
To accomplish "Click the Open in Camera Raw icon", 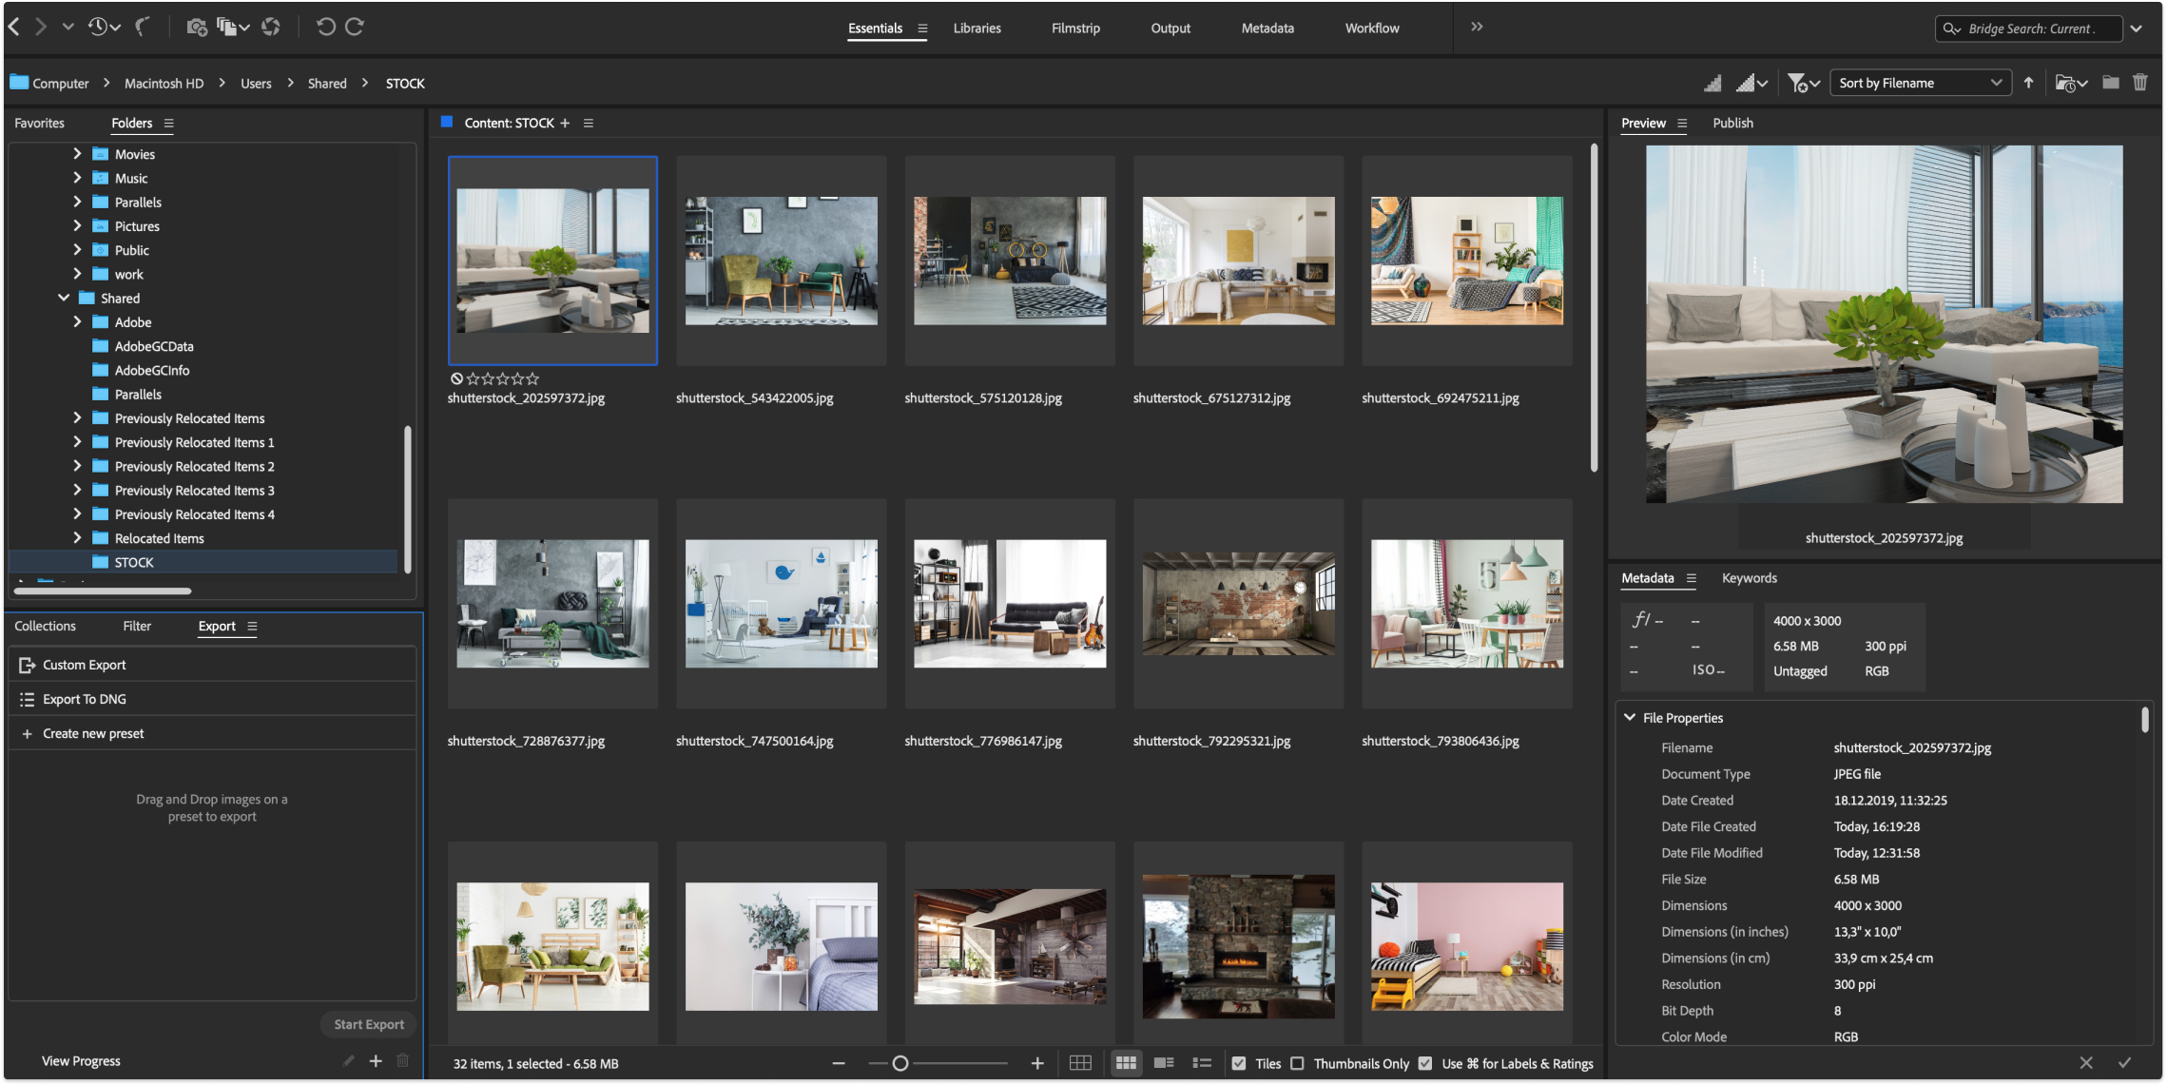I will click(x=271, y=28).
